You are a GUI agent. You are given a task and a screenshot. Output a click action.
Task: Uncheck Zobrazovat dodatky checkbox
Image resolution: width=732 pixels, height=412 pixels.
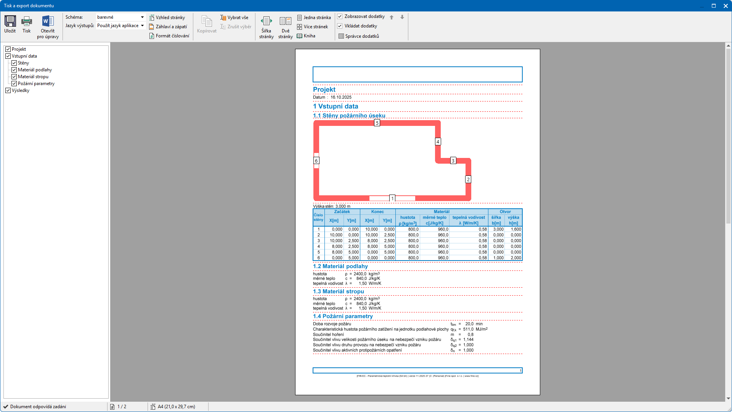[x=340, y=16]
